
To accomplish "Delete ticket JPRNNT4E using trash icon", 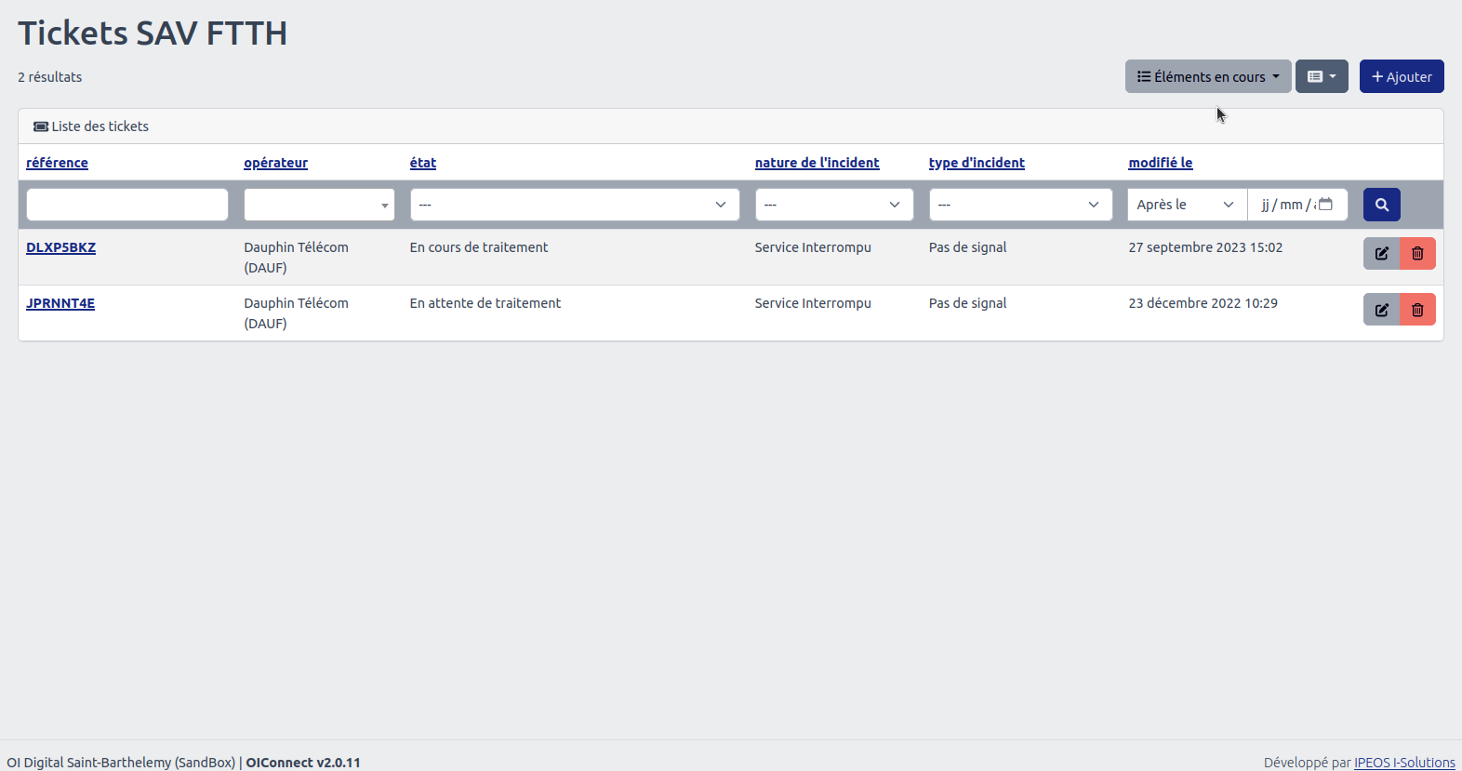I will click(1417, 310).
